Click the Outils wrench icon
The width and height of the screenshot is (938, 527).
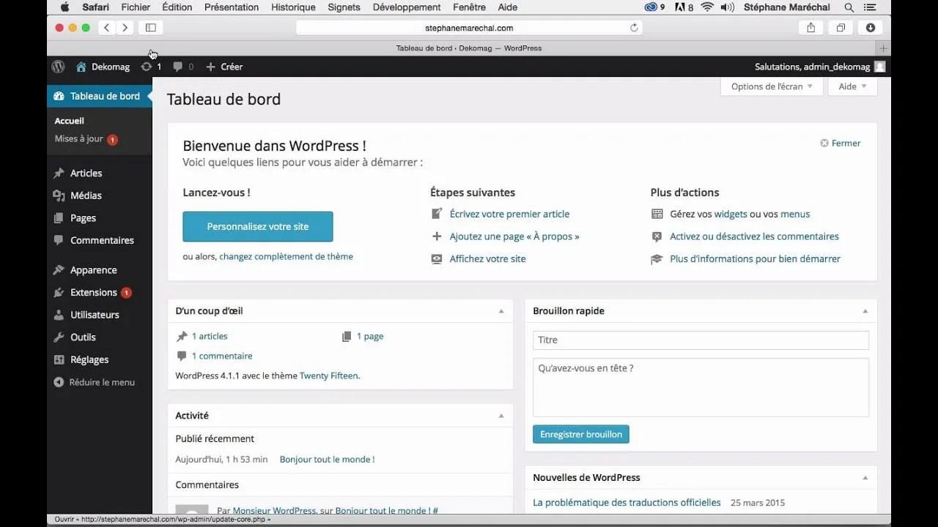59,337
